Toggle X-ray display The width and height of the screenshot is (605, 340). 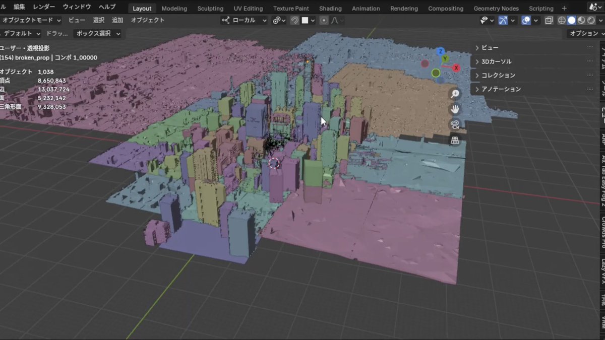(x=549, y=20)
